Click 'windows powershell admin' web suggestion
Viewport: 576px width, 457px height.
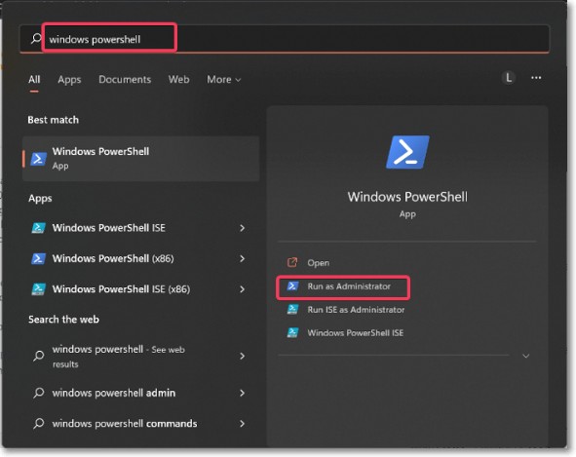point(114,393)
